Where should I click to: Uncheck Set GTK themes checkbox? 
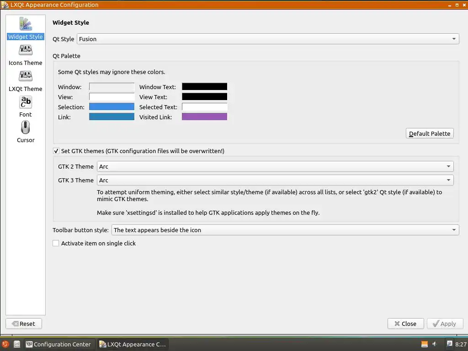click(56, 151)
